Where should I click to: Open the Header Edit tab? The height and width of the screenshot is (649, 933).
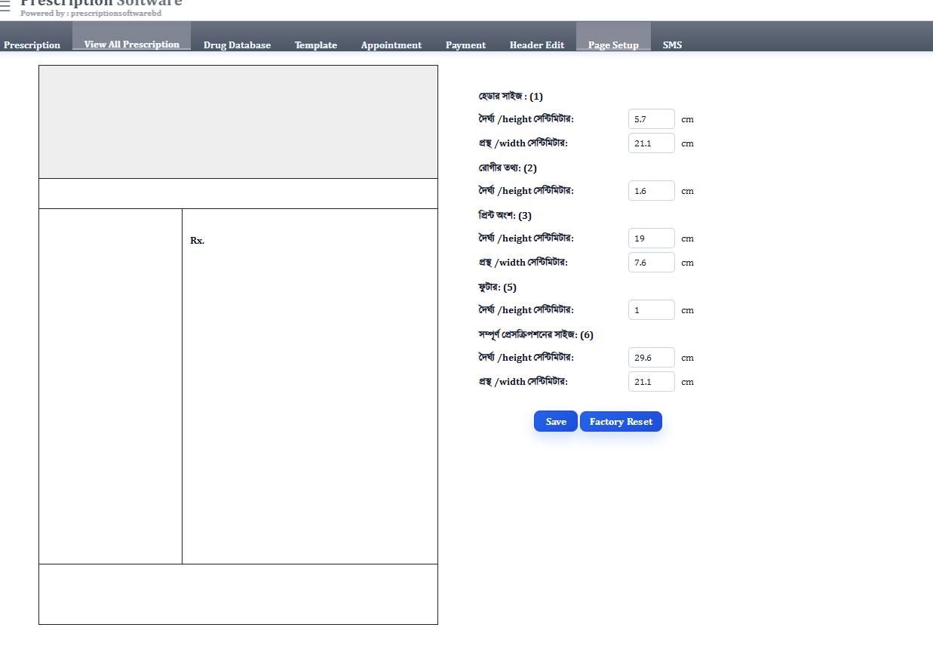click(537, 45)
